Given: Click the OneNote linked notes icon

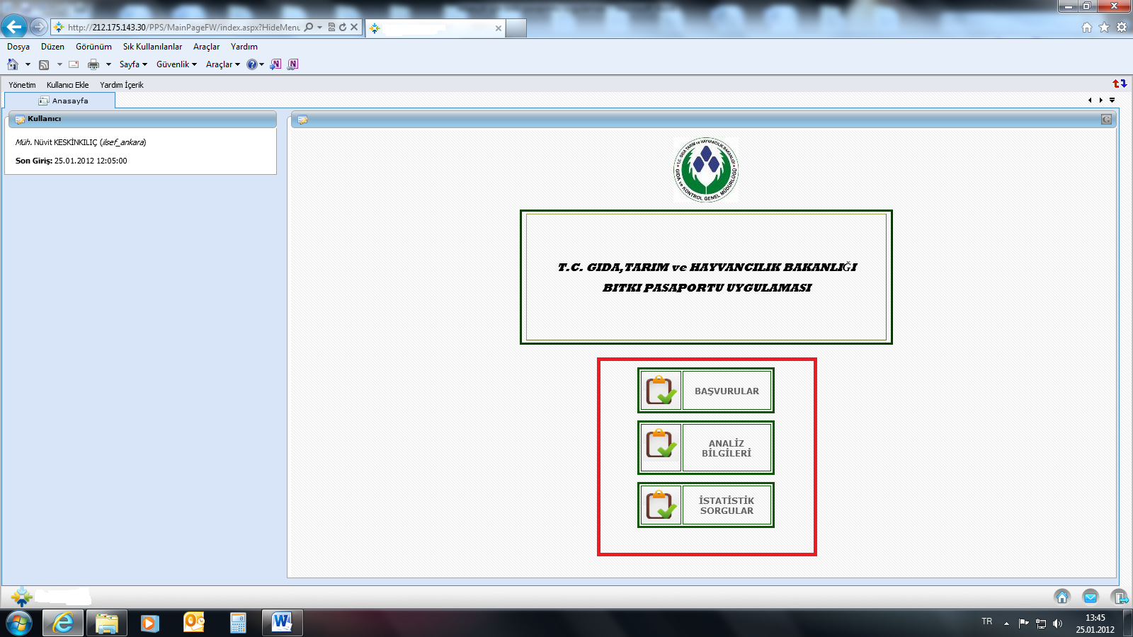Looking at the screenshot, I should coord(293,64).
